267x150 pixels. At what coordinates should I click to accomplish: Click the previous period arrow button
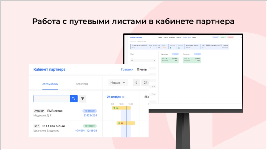[x=136, y=83]
